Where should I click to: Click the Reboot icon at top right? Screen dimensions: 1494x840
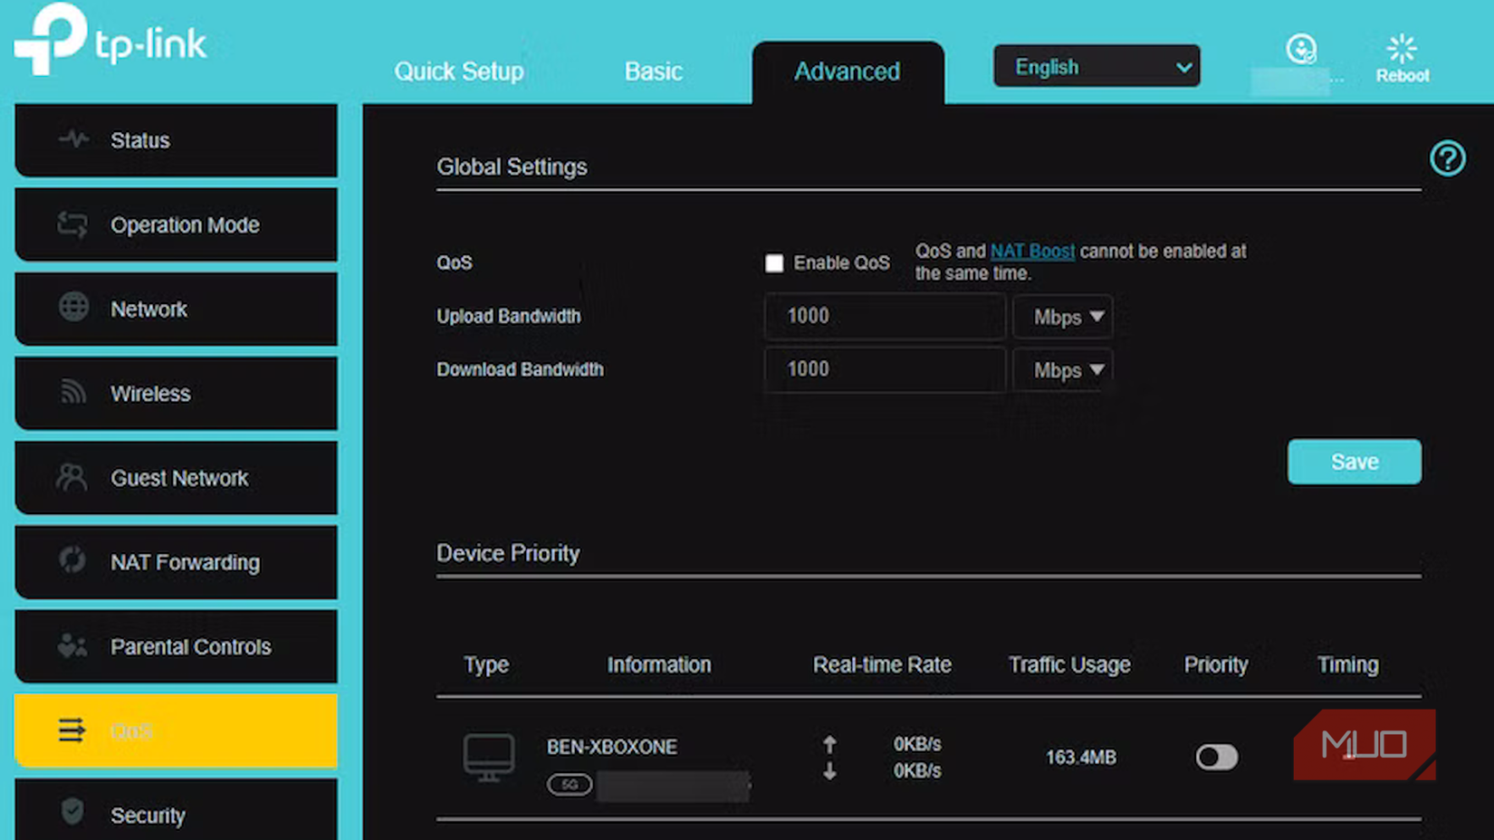(1401, 49)
